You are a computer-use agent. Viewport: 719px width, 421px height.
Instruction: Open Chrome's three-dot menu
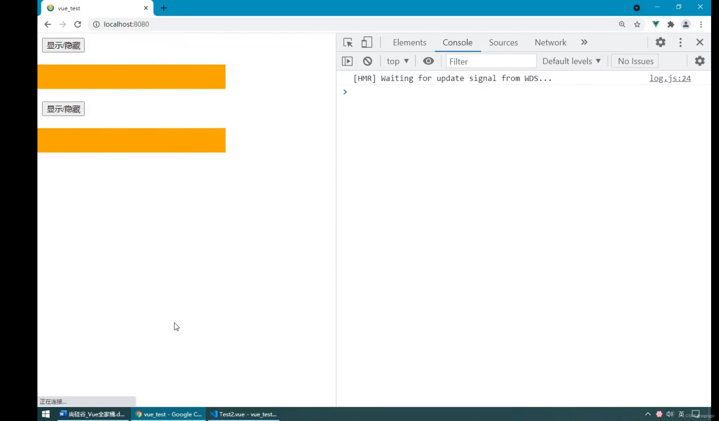pos(701,24)
